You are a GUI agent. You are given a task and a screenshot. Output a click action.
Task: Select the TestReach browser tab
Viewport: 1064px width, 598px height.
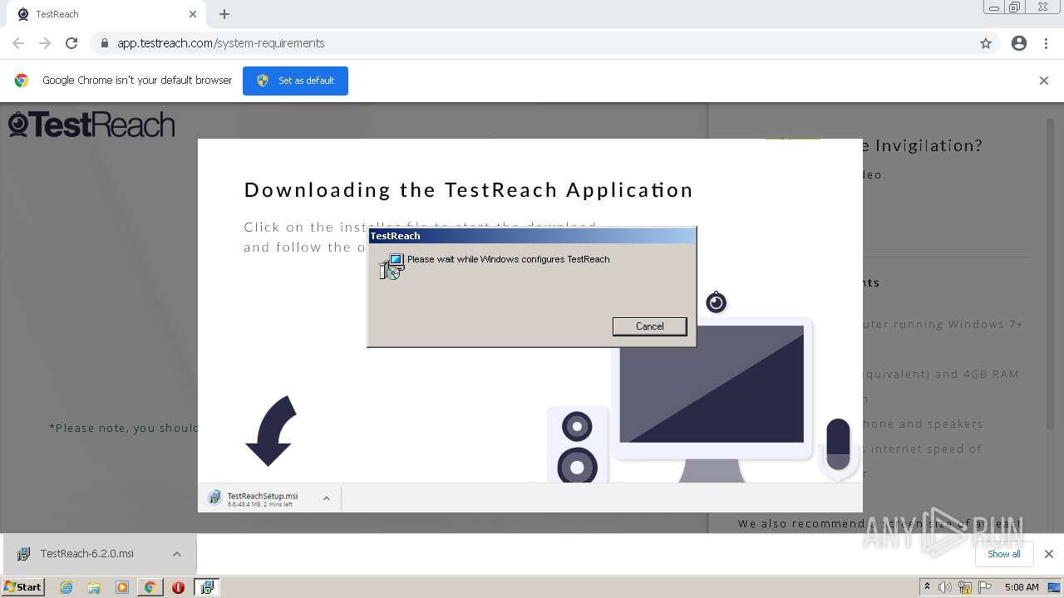click(106, 14)
